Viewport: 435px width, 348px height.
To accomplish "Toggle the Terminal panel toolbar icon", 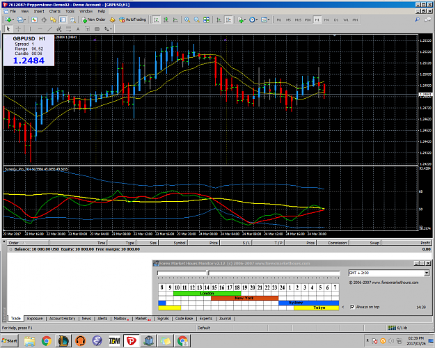I will pos(63,19).
